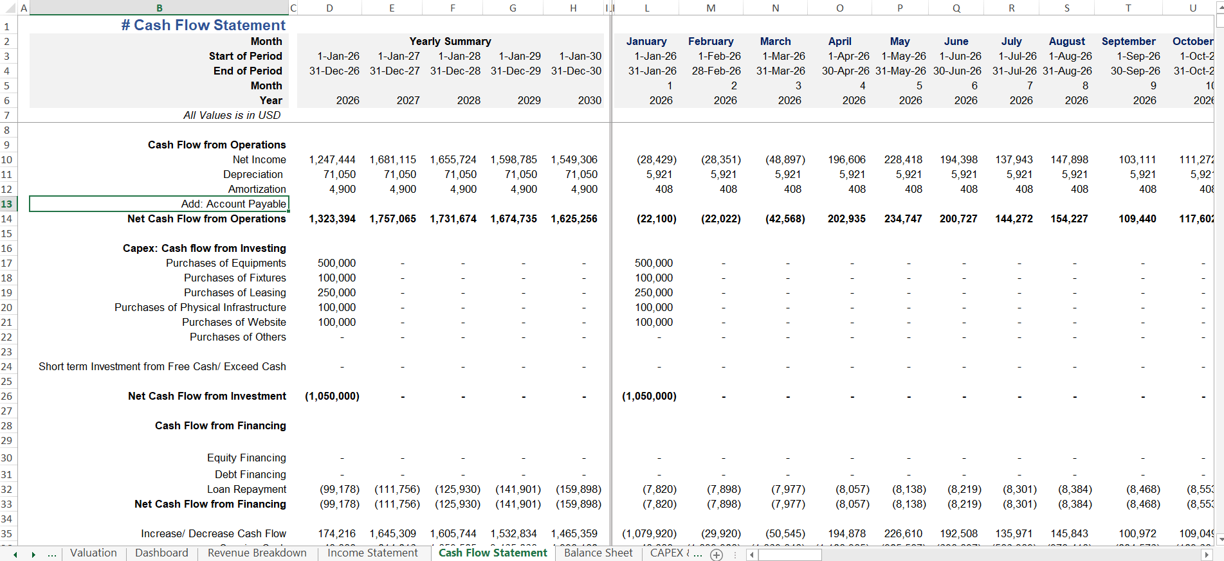
Task: Select January Increase/Decrease (1,079,920)
Action: coord(649,533)
